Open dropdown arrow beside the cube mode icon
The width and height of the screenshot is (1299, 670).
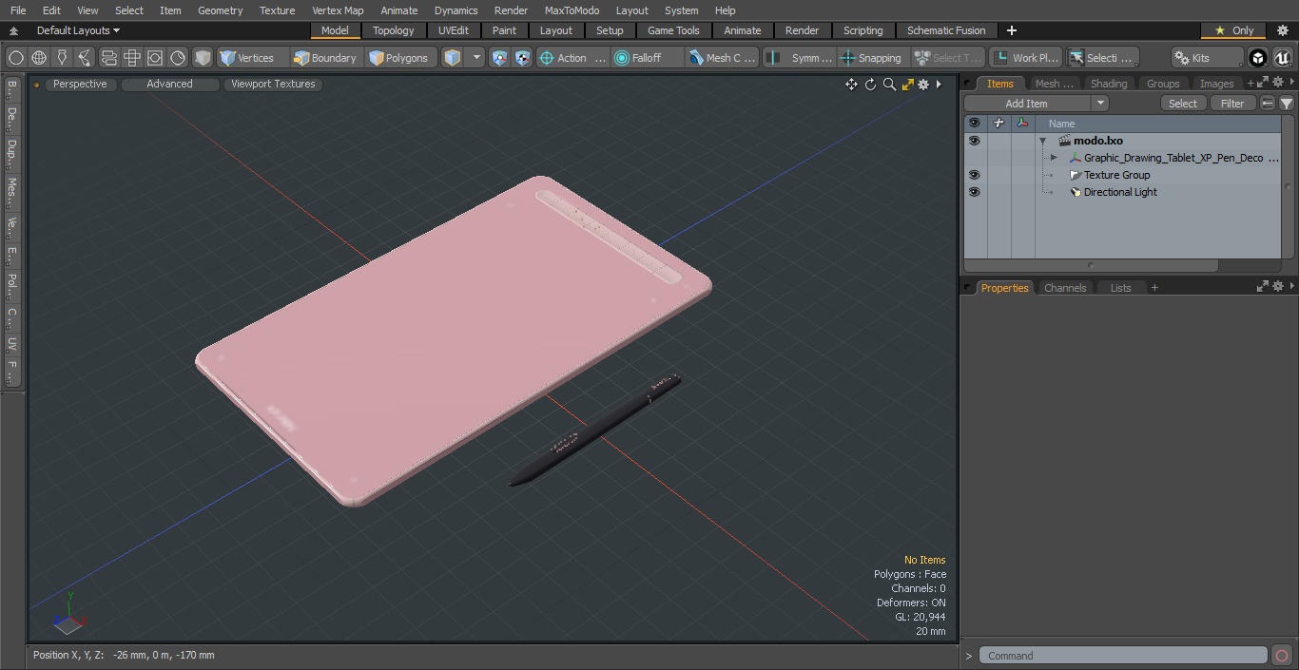[477, 58]
